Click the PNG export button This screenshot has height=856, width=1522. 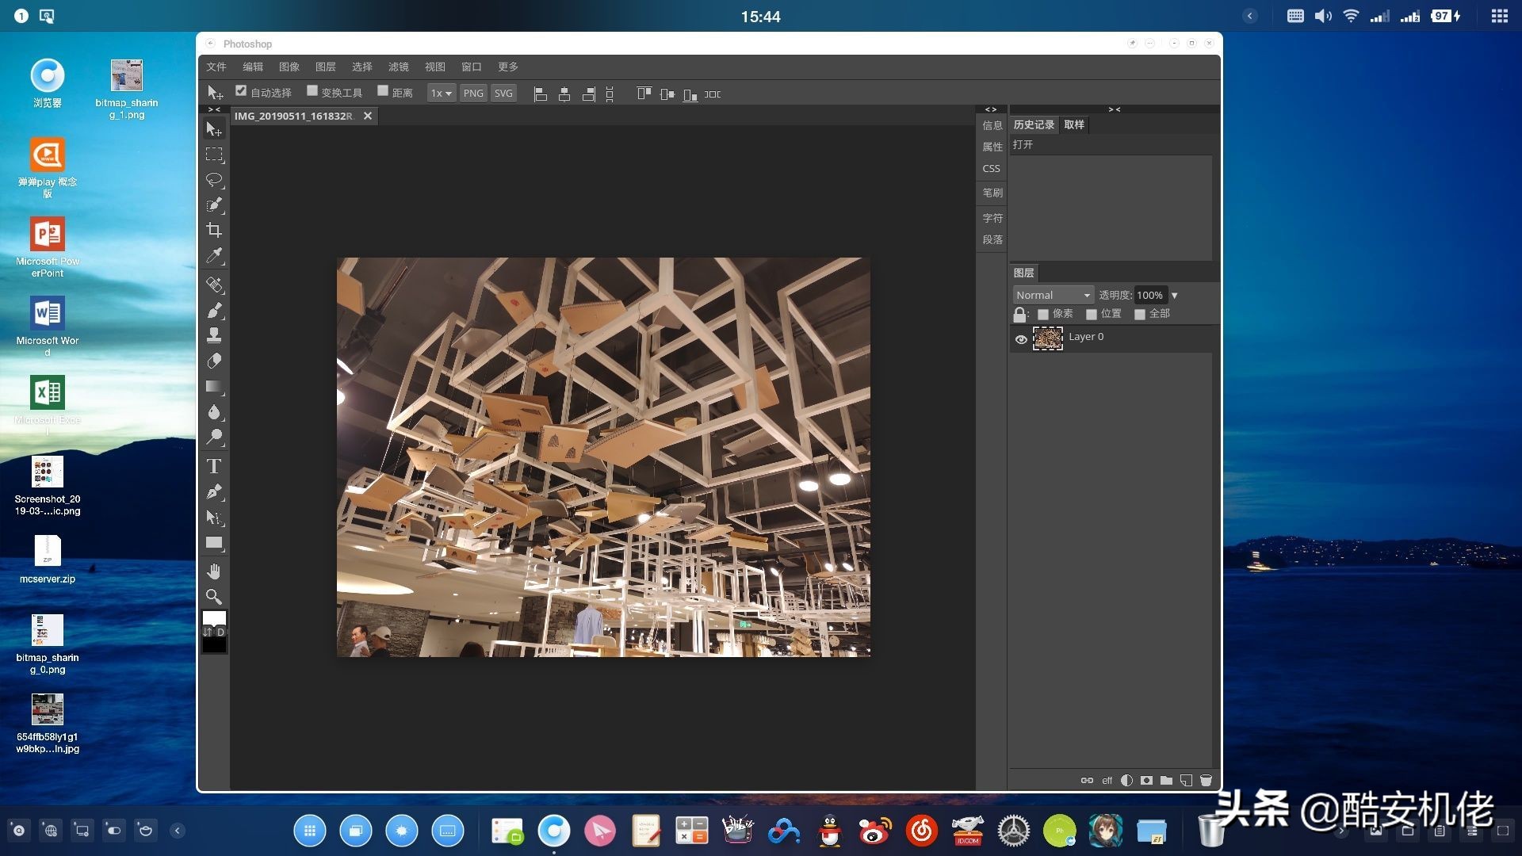click(x=473, y=94)
